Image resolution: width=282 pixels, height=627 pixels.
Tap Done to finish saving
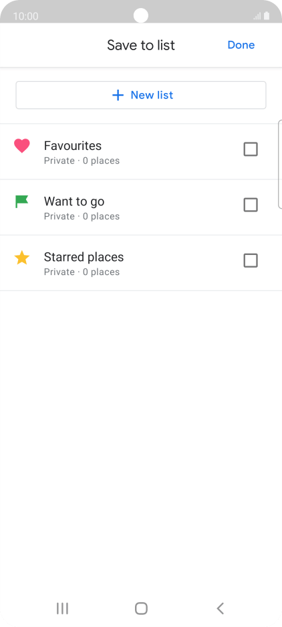coord(241,45)
